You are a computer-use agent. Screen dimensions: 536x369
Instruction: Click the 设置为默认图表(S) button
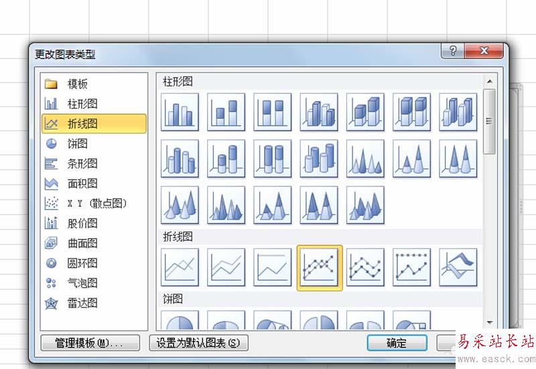pos(198,343)
